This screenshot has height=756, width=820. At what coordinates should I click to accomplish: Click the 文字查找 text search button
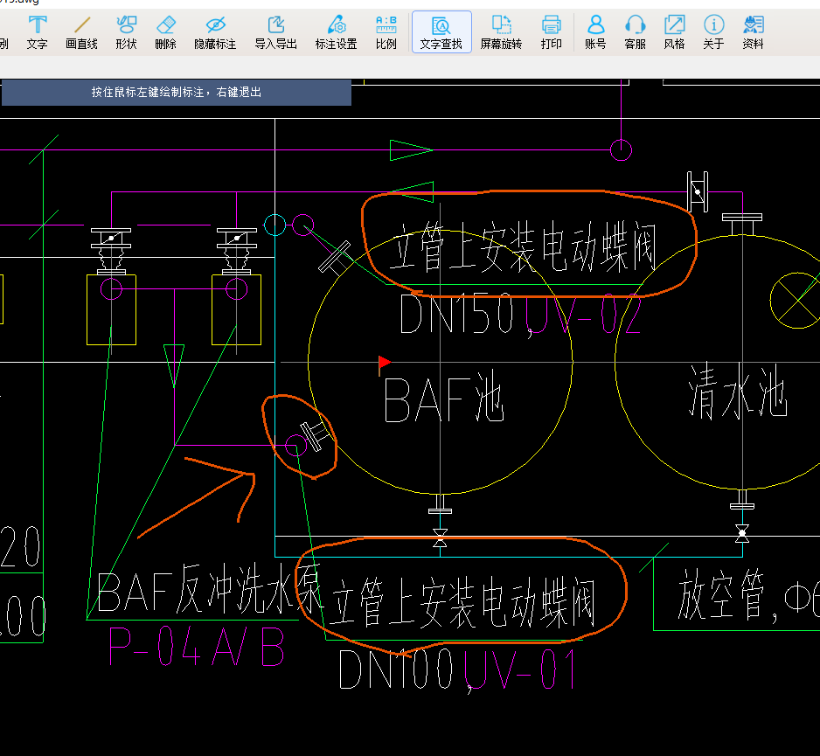pos(441,32)
